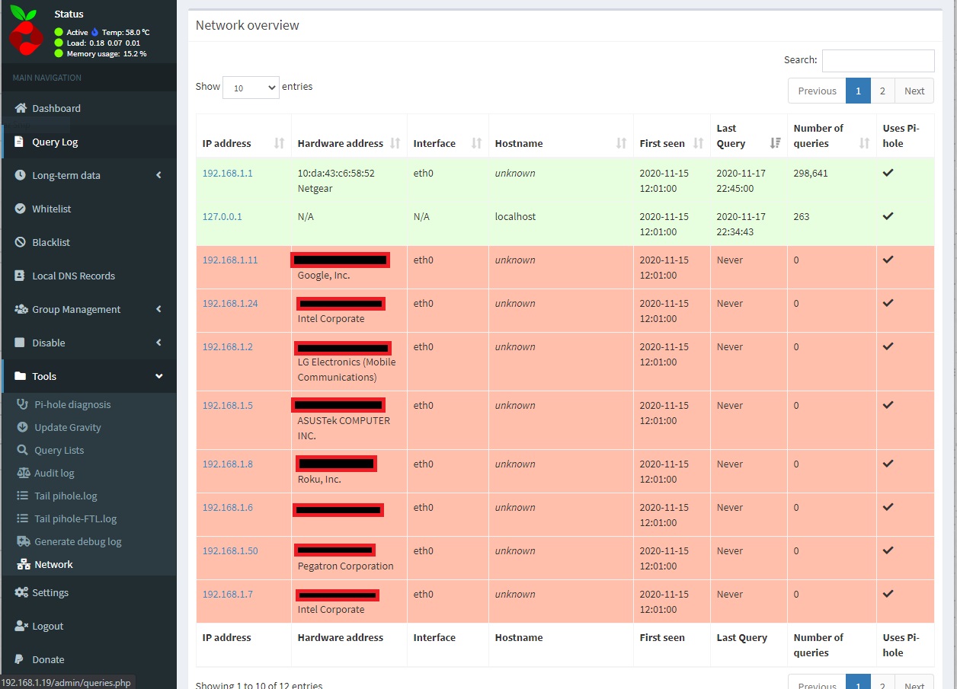The image size is (957, 689).
Task: Click the Logout user icon
Action: pyautogui.click(x=21, y=626)
